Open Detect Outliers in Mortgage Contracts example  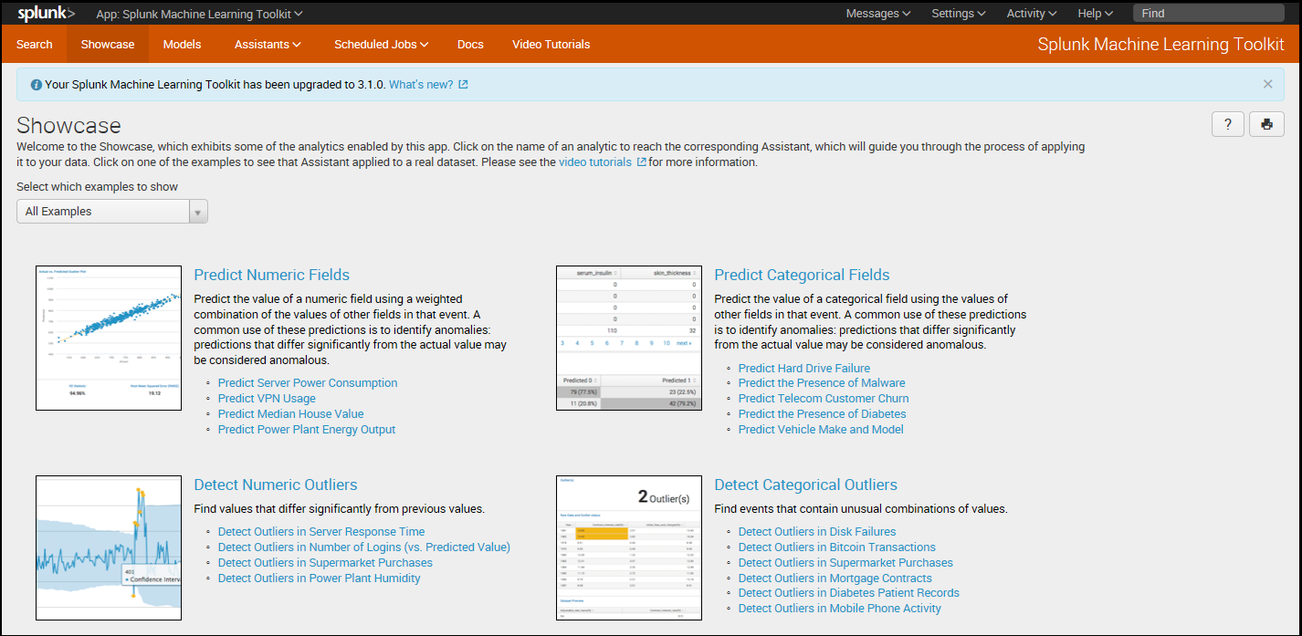click(x=835, y=579)
